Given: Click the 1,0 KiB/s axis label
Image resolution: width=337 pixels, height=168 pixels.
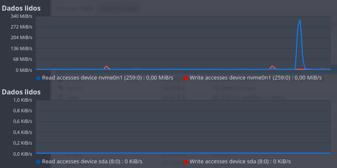Looking at the screenshot, I should click(23, 100).
